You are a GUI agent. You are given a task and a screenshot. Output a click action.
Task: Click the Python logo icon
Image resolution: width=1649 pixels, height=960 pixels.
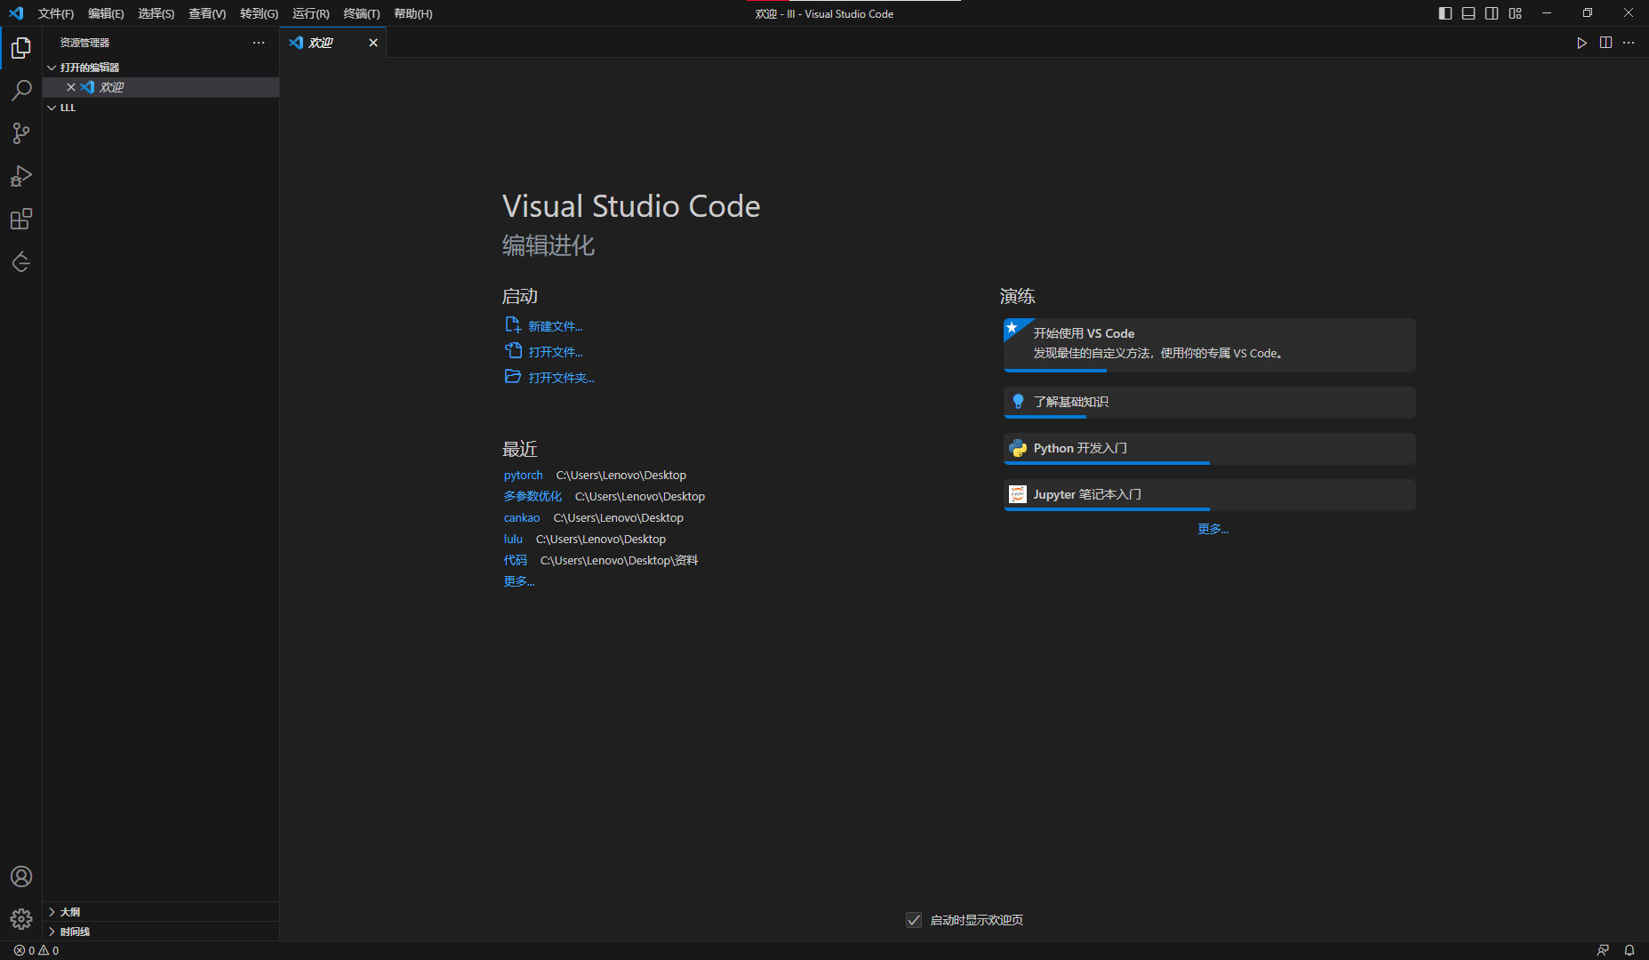tap(1018, 448)
